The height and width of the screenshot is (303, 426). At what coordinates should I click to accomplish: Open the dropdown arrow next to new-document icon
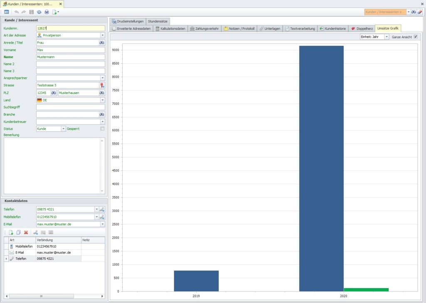[x=58, y=12]
